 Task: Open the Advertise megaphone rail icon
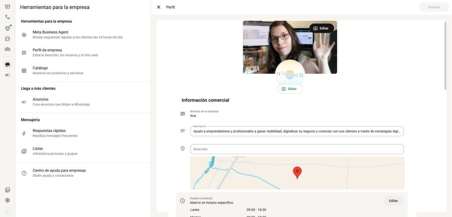click(8, 75)
